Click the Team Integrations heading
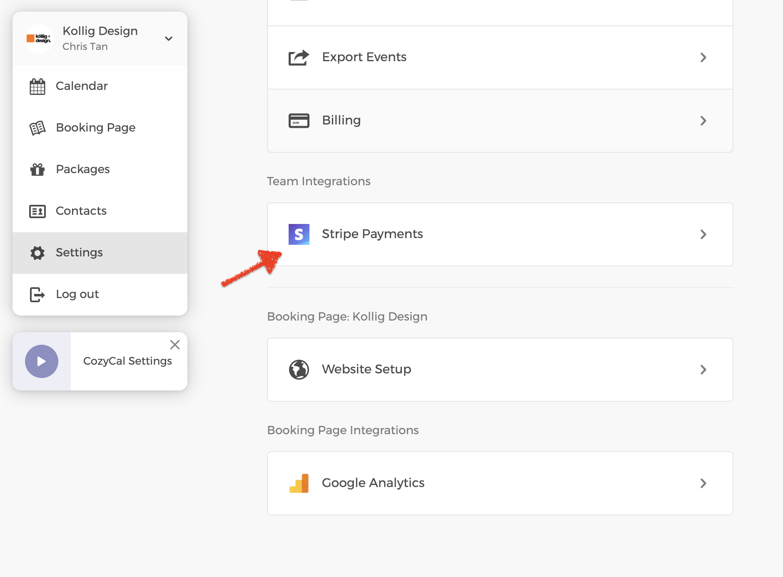 319,182
